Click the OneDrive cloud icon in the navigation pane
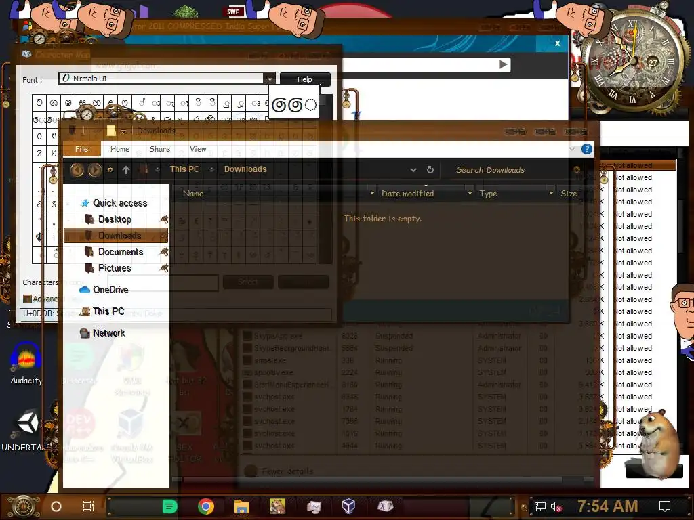 tap(85, 290)
